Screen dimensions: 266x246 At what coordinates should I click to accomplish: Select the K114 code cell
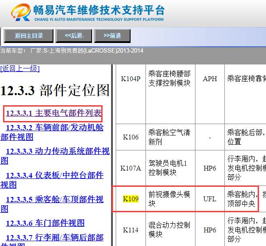pos(131,230)
